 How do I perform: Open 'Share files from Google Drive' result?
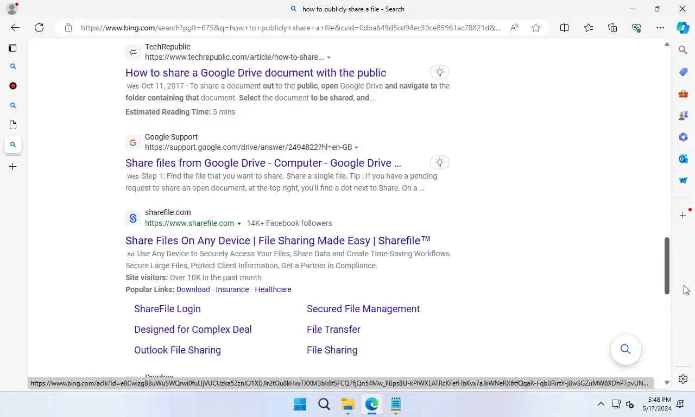[263, 163]
